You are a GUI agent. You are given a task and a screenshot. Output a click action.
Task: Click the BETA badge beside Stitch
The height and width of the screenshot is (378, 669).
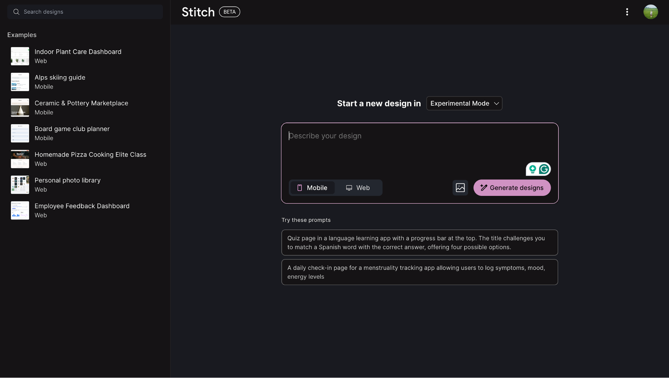click(229, 12)
